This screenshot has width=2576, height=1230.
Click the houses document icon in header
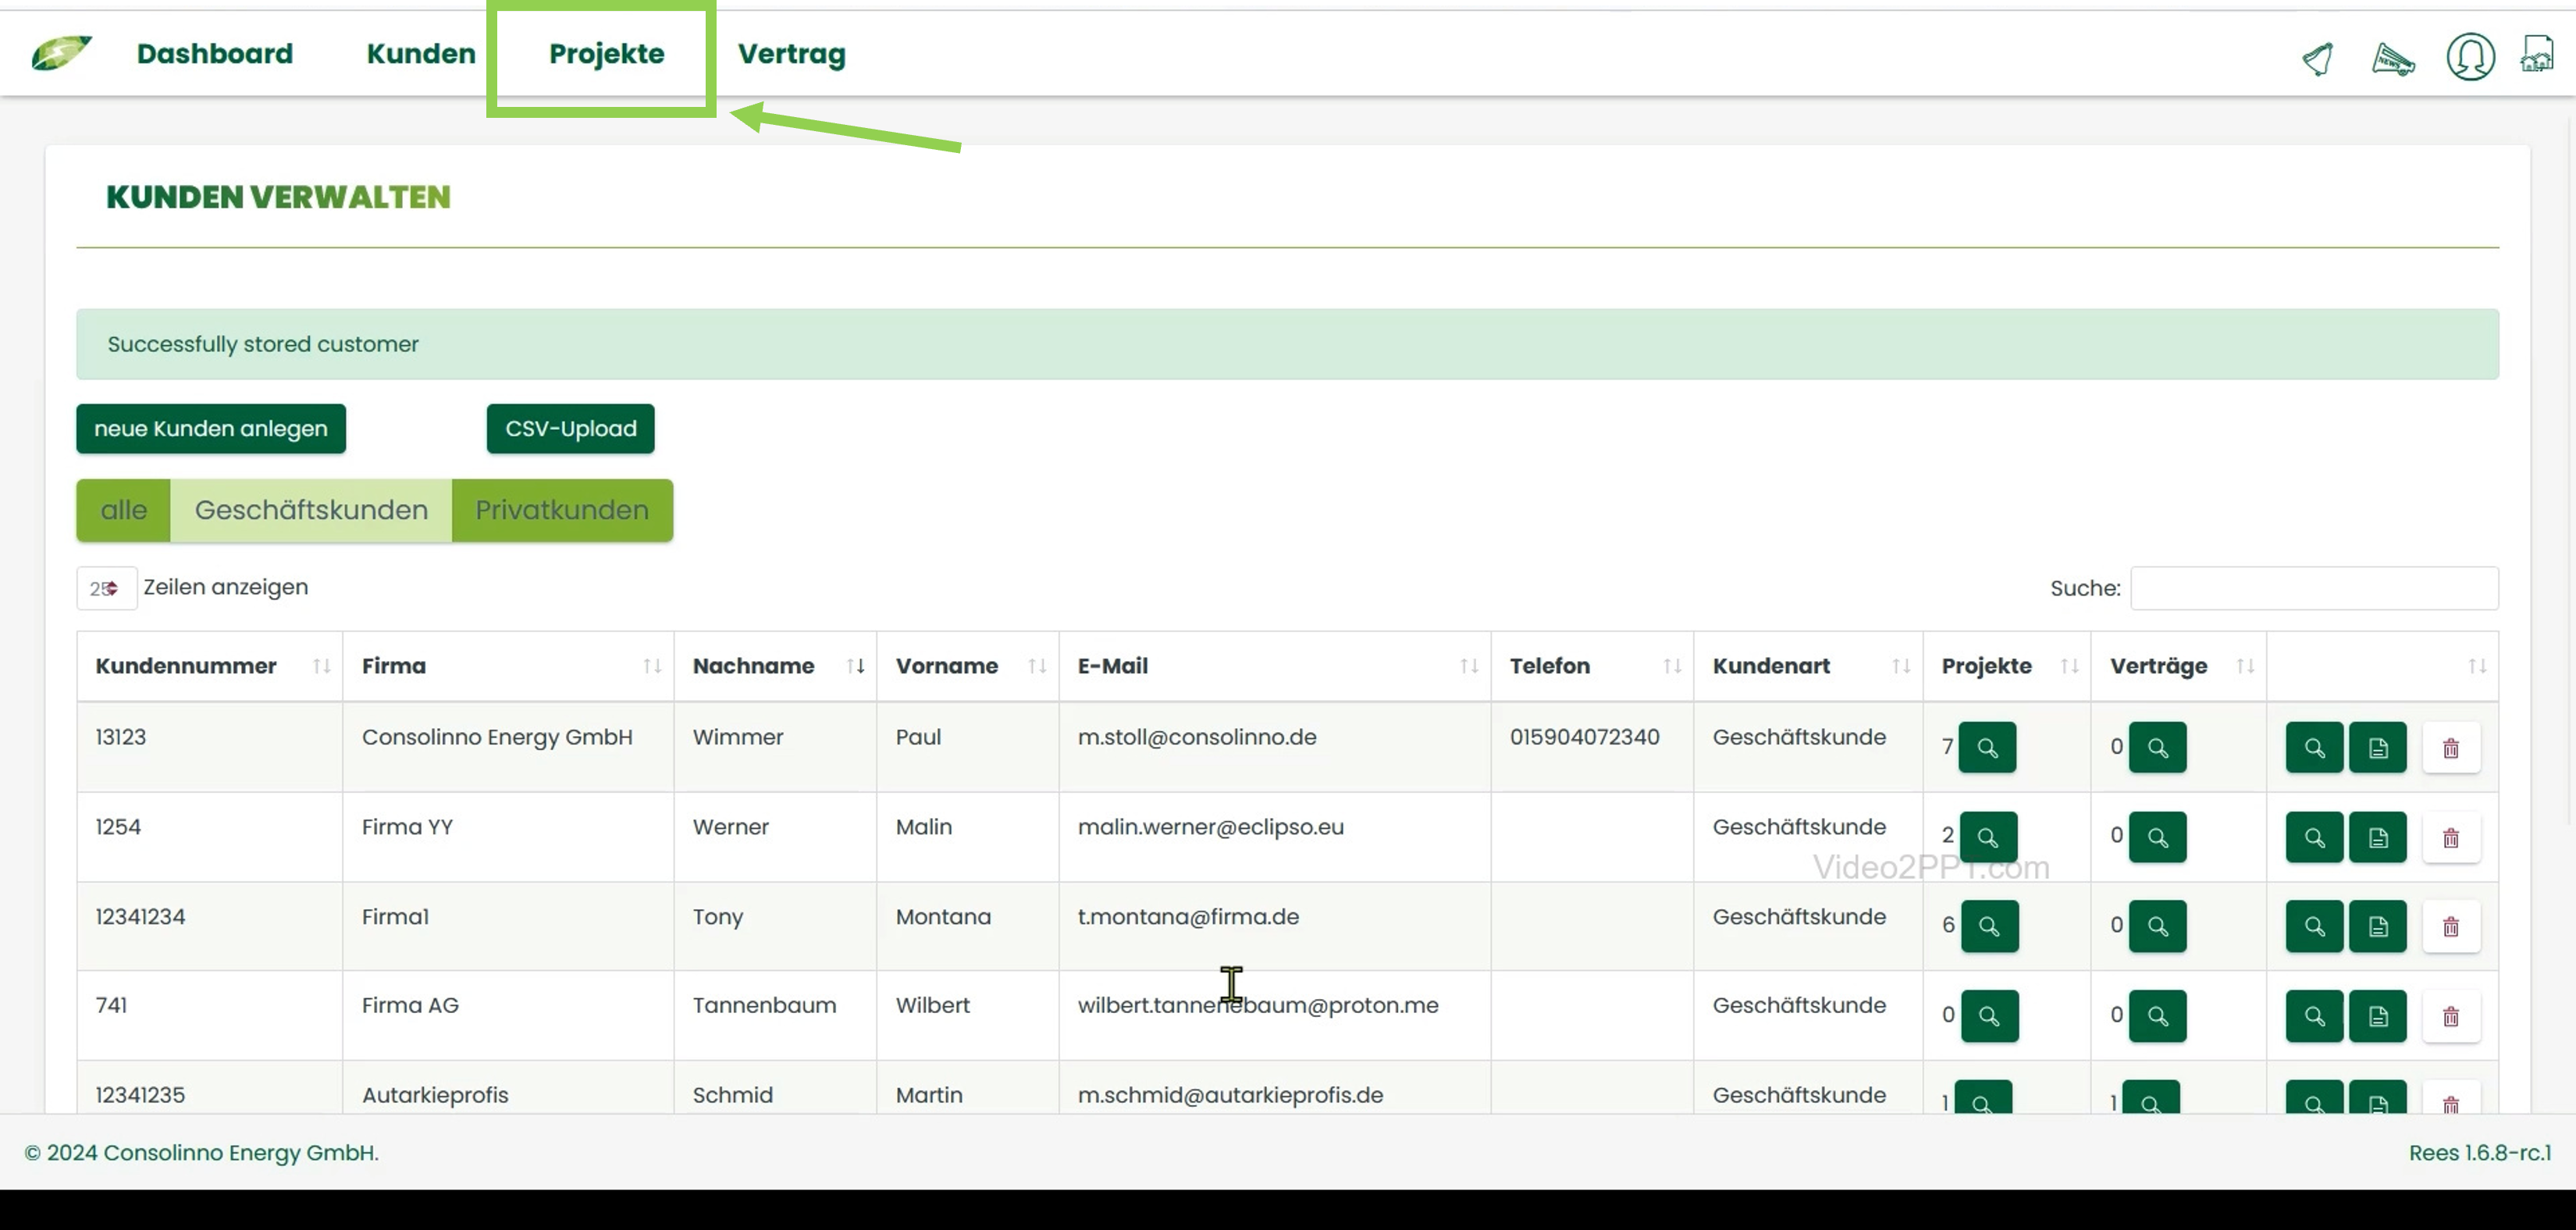click(2536, 54)
